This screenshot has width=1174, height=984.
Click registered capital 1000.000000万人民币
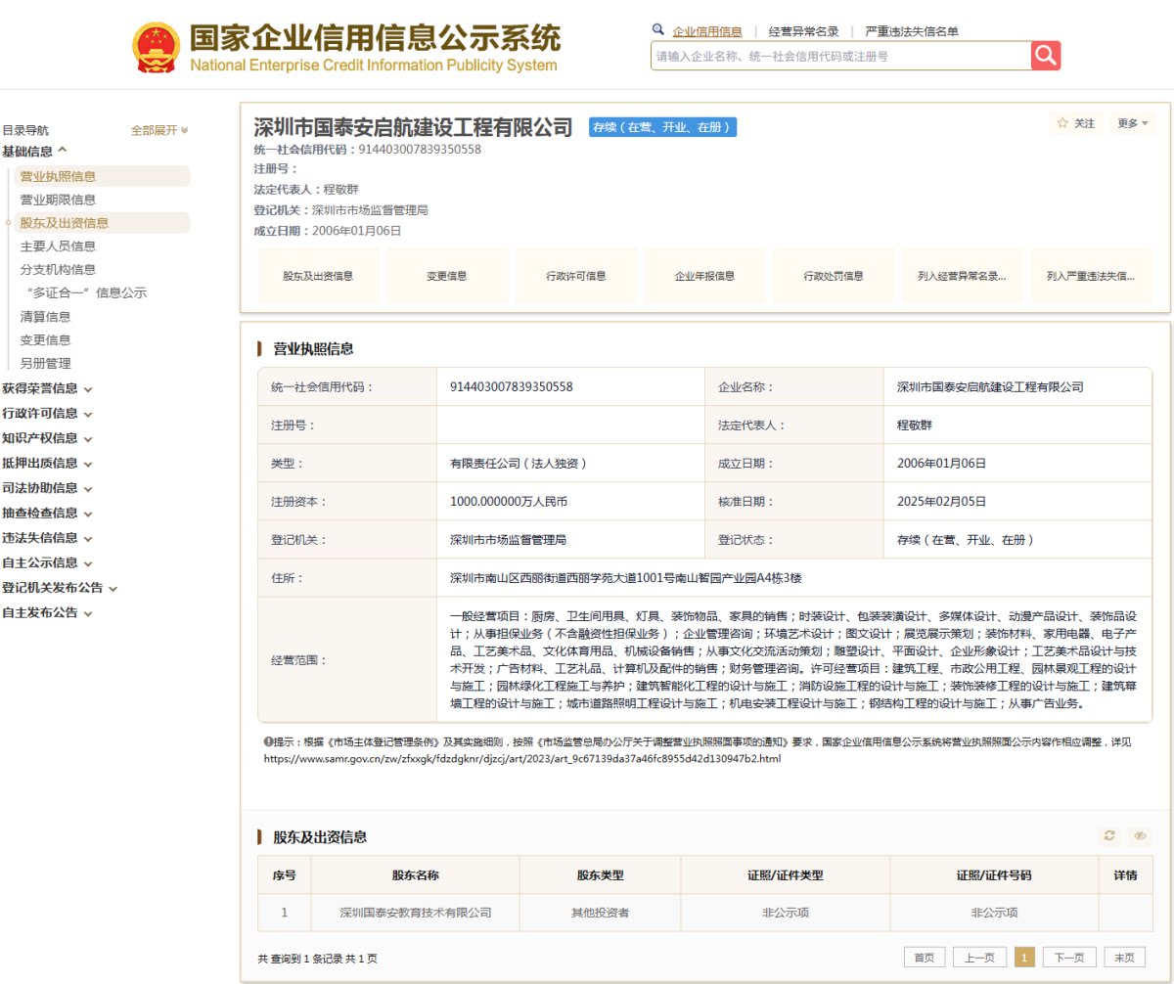508,502
